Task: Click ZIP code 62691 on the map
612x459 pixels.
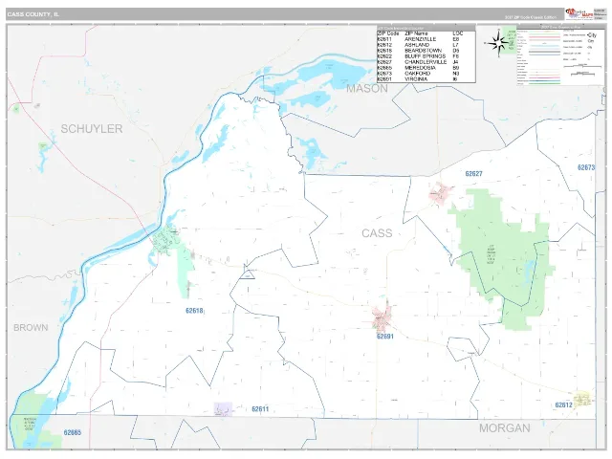Action: [384, 336]
